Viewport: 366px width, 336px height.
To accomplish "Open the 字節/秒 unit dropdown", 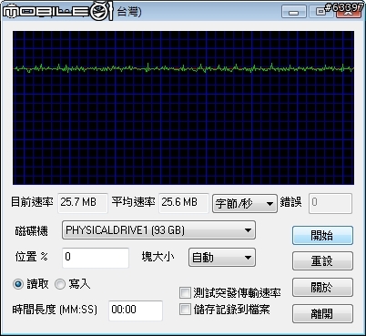I will 245,203.
